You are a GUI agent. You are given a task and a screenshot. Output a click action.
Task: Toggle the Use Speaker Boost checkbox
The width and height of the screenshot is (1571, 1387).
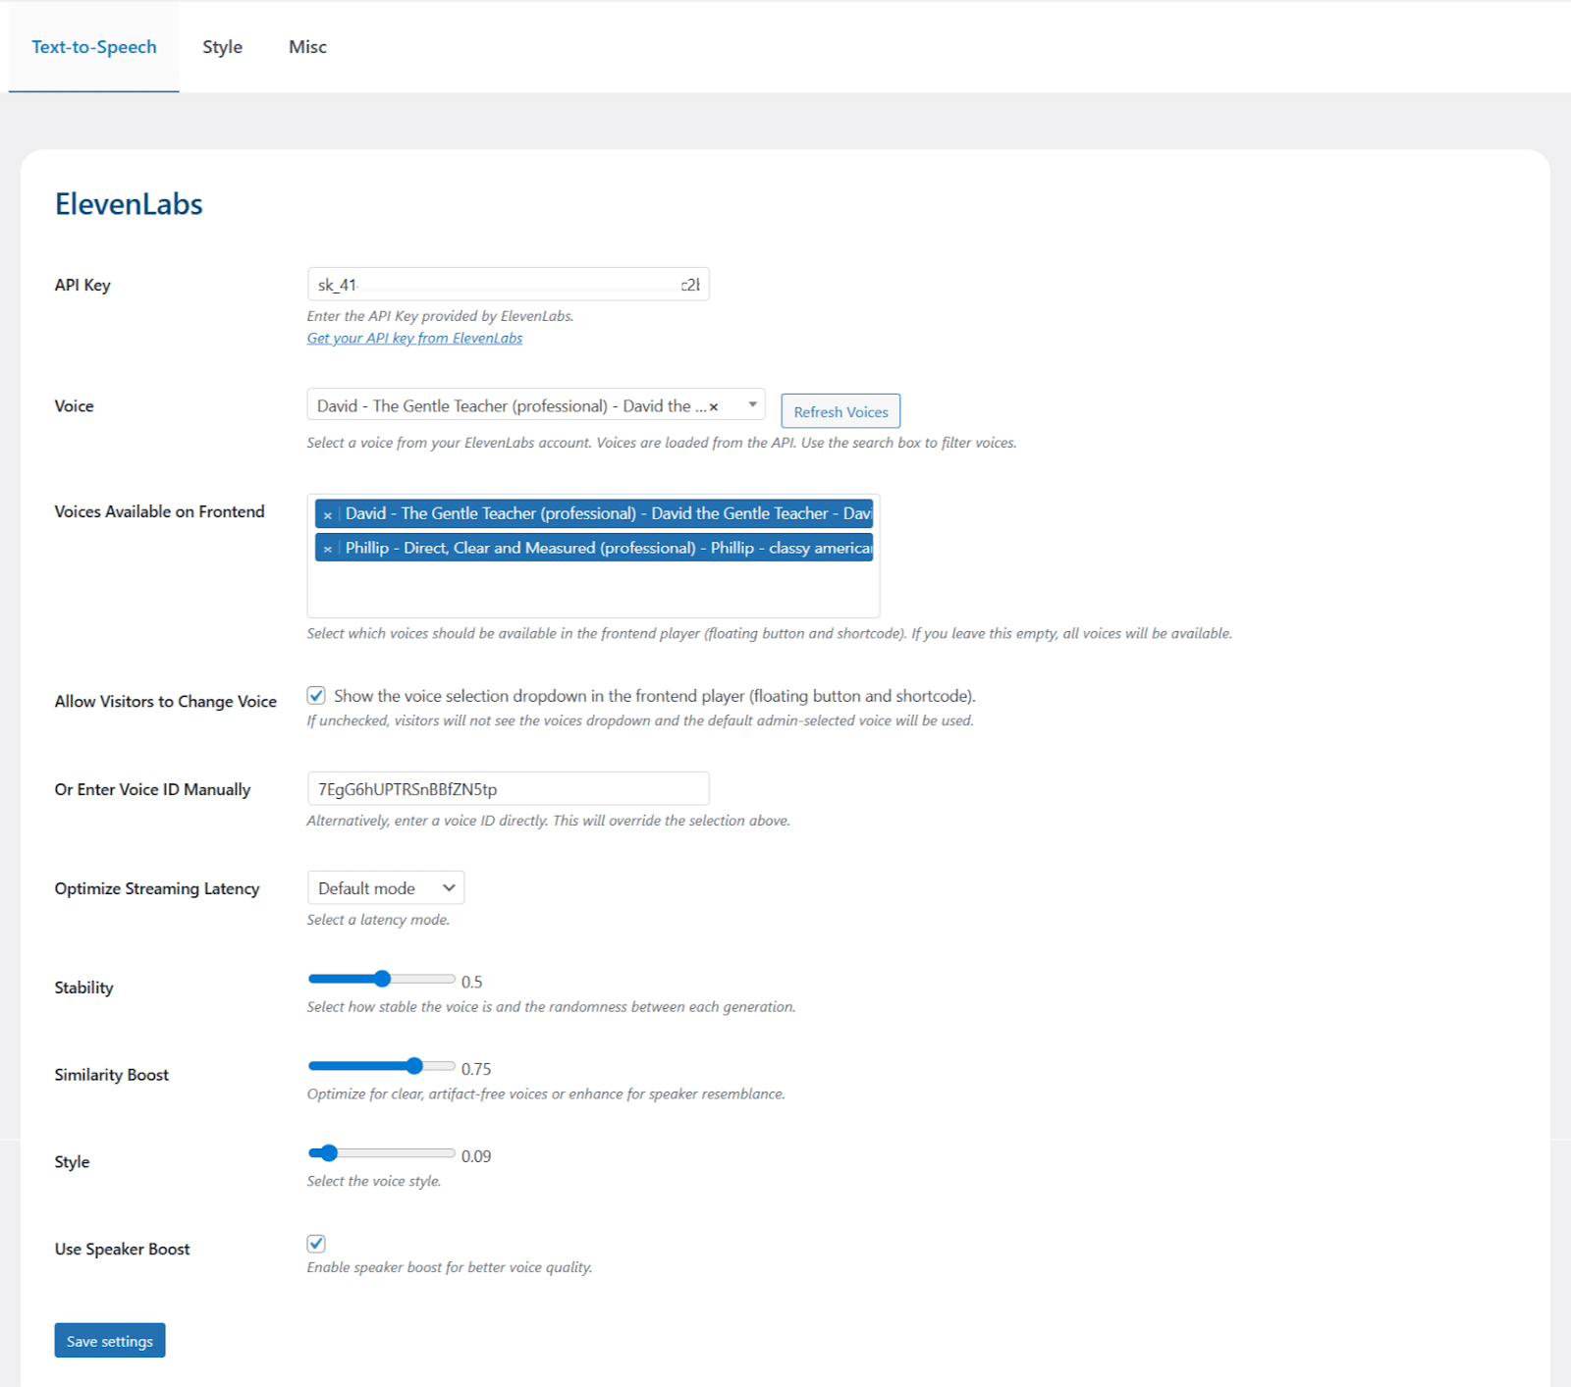[316, 1244]
